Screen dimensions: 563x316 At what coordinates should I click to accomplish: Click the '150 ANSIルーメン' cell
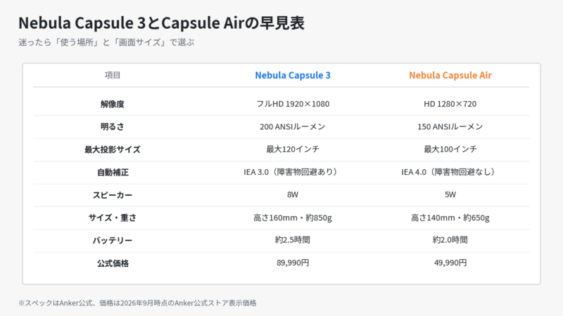pyautogui.click(x=450, y=127)
